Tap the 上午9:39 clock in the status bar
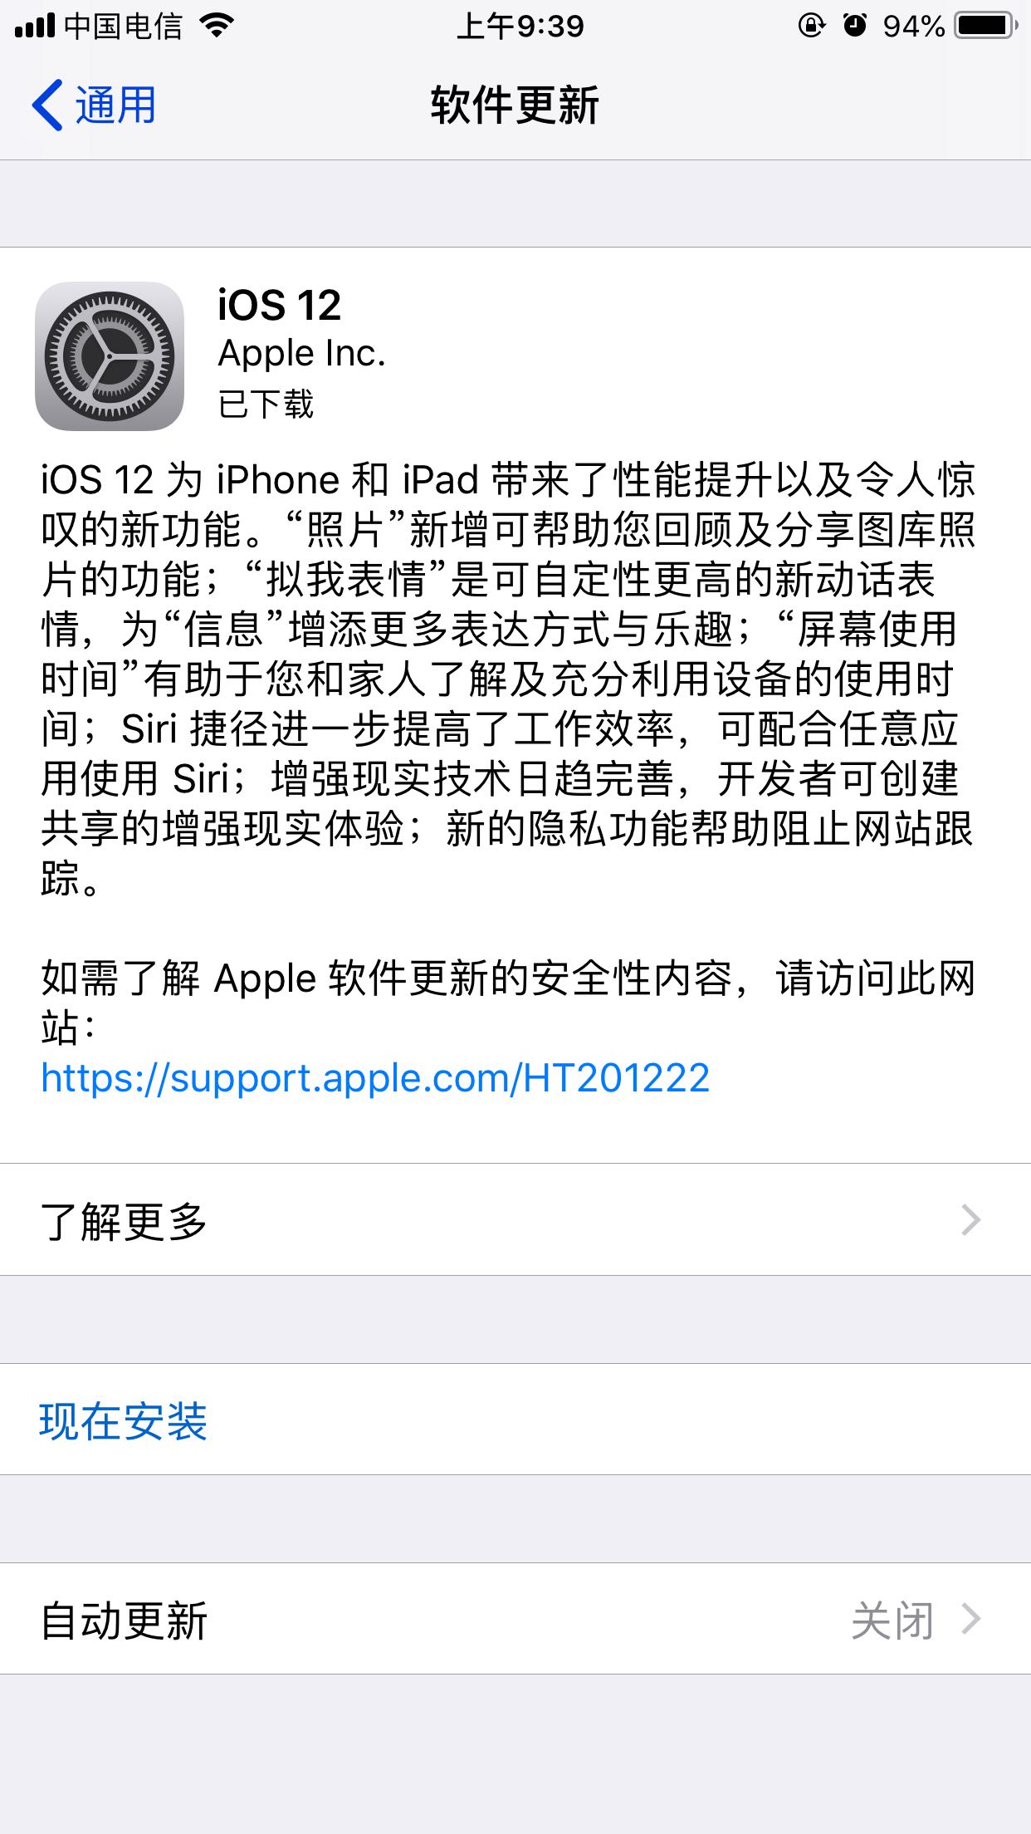Viewport: 1031px width, 1834px height. coord(520,26)
